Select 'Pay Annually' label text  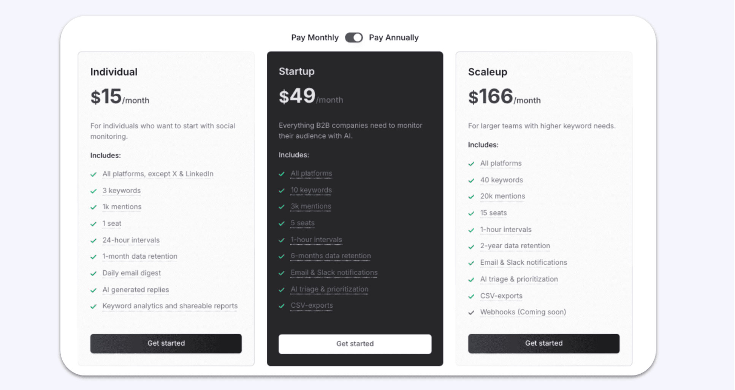394,38
